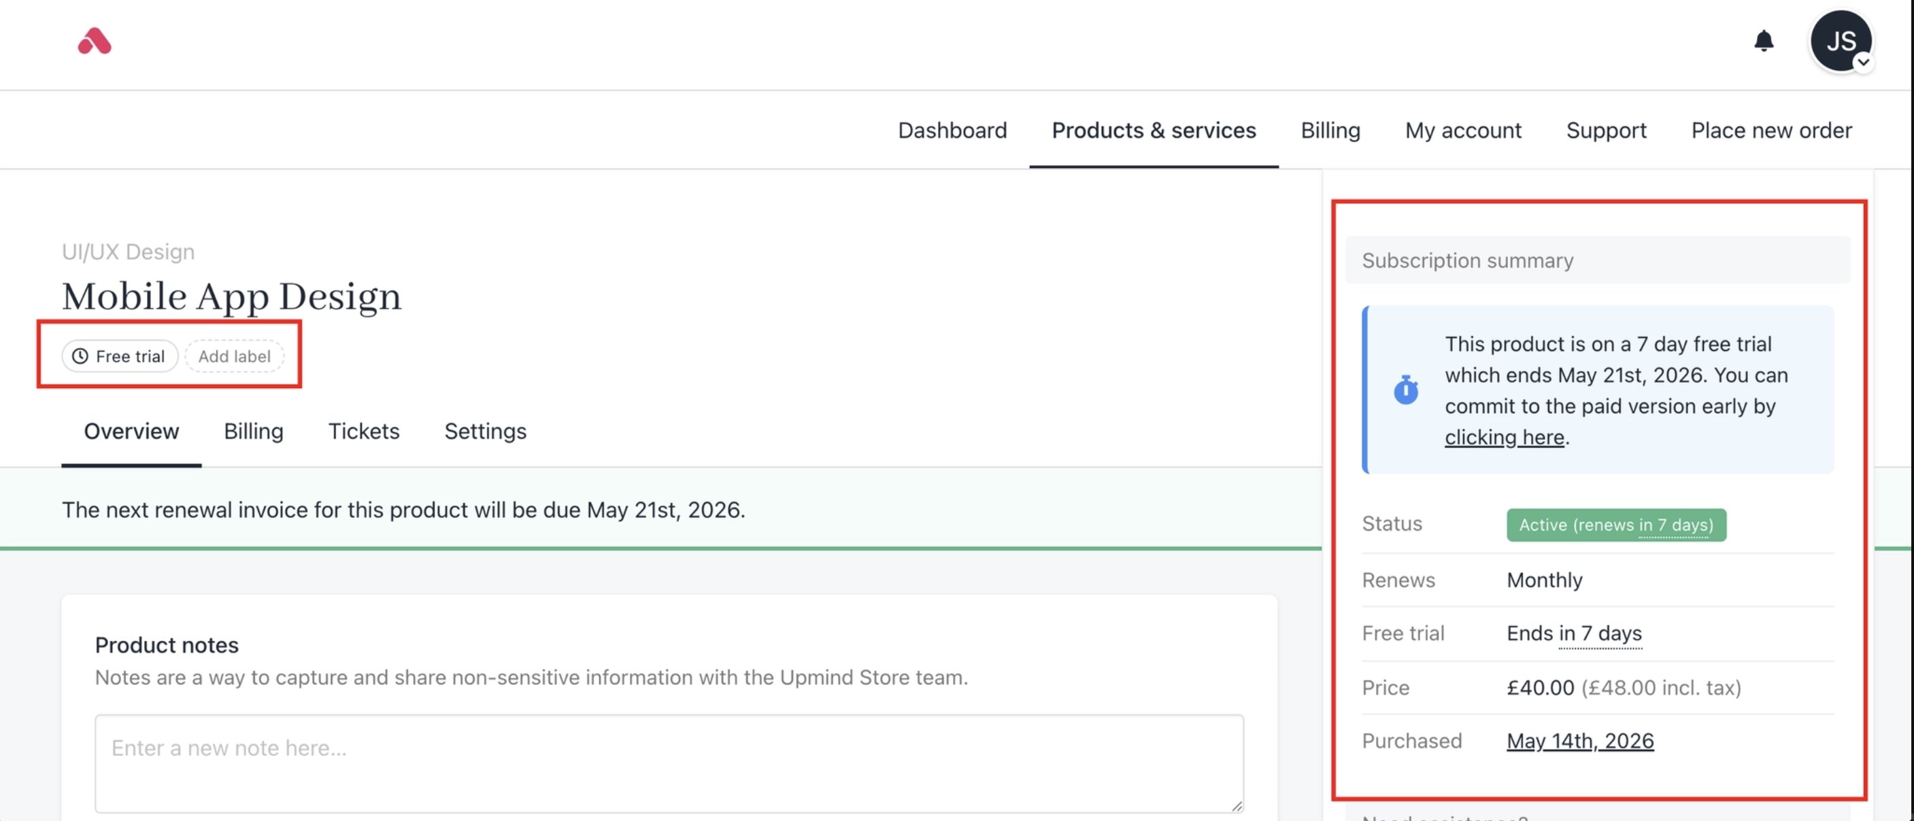1914x821 pixels.
Task: Open Billing in top navigation
Action: (x=1330, y=130)
